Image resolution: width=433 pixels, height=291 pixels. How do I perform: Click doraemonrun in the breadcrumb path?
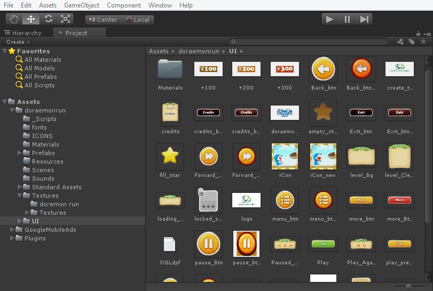click(x=200, y=51)
